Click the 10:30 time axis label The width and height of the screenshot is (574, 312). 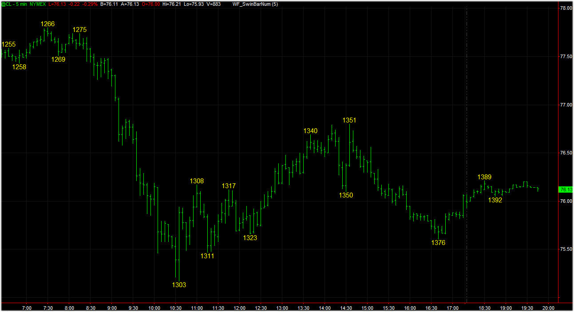[176, 308]
